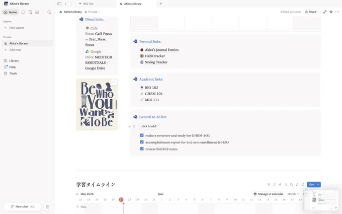
Task: Open timeline view settings sliders icon
Action: [303, 184]
